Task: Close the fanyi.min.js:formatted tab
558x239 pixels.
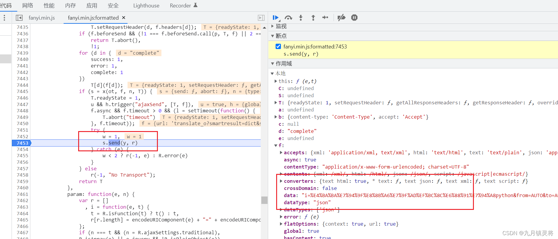Action: coord(124,18)
